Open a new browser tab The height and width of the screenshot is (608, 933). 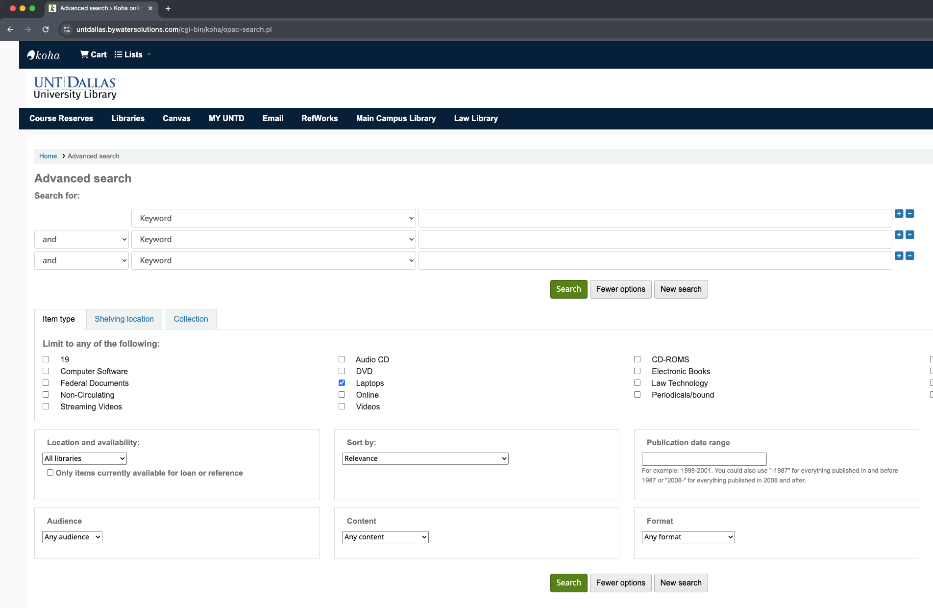tap(168, 8)
